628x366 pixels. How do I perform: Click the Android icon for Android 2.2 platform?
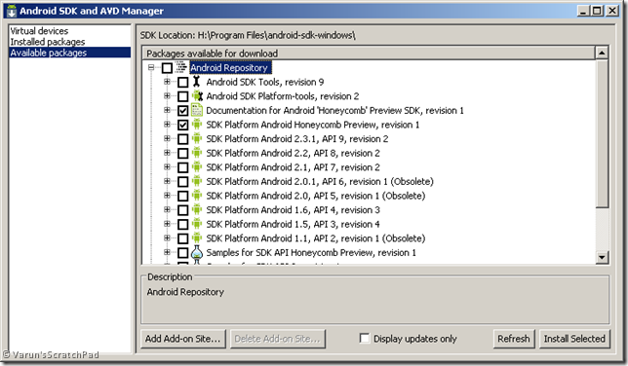(x=197, y=153)
